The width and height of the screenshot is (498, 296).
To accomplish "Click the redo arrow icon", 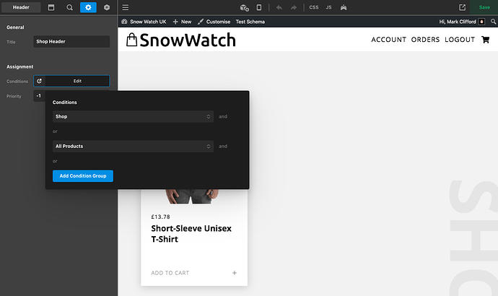I will 294,7.
